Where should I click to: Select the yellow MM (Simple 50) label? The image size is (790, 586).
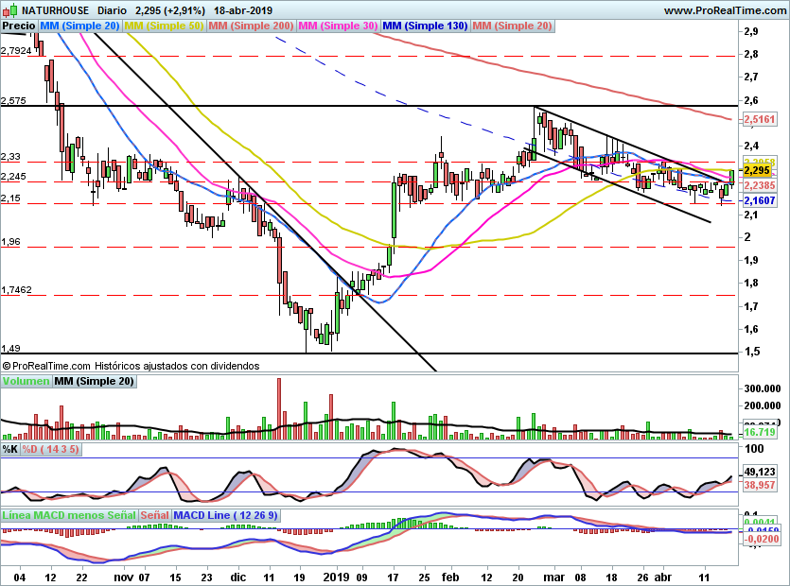coord(165,26)
